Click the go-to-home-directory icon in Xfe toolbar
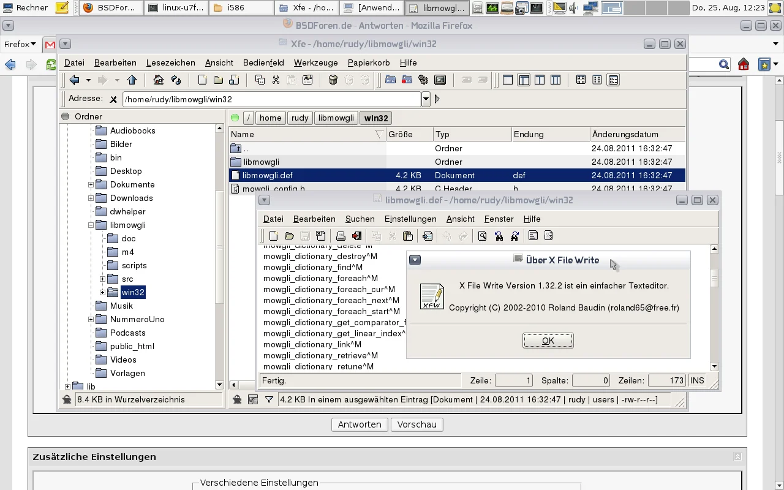The height and width of the screenshot is (490, 784). click(159, 80)
